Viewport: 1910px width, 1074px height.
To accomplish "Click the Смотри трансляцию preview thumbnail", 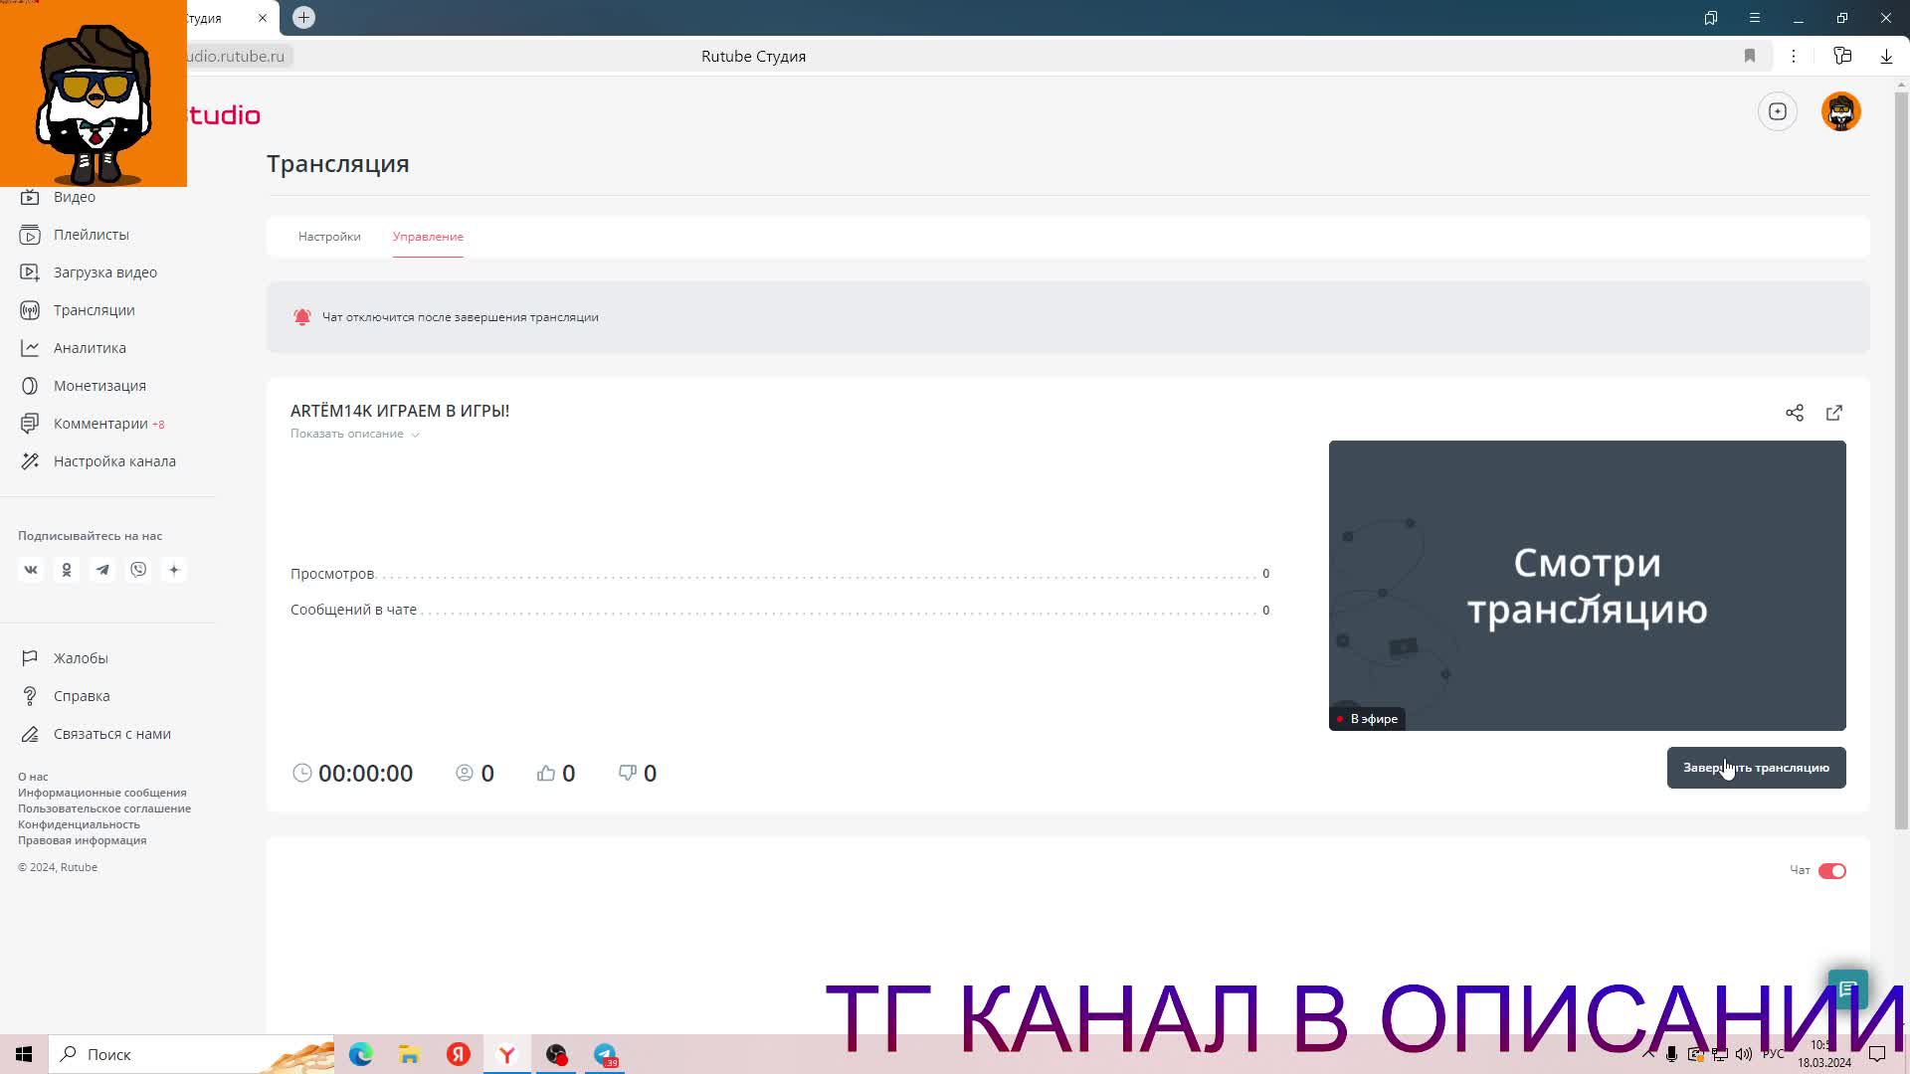I will [x=1587, y=586].
